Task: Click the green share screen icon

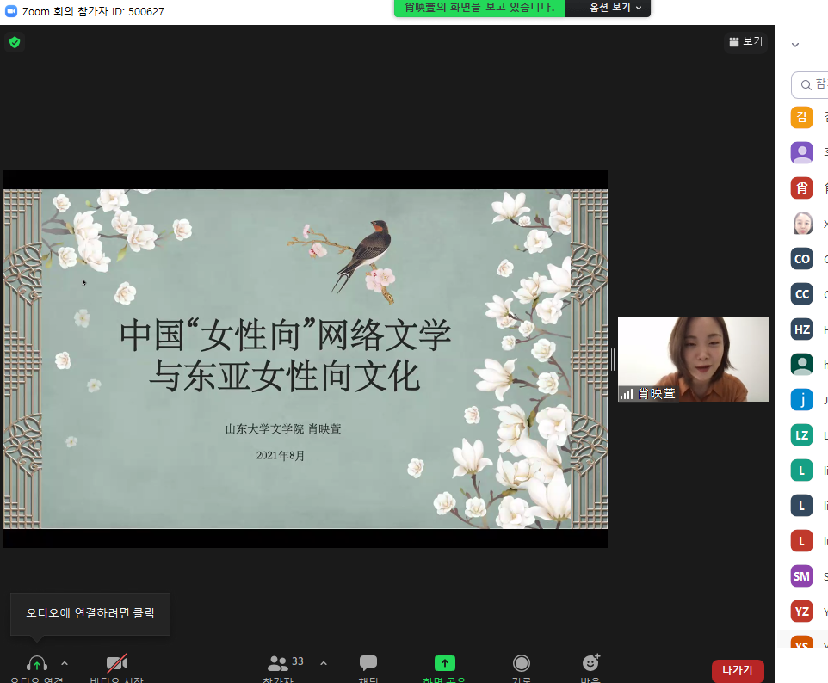Action: pos(444,663)
